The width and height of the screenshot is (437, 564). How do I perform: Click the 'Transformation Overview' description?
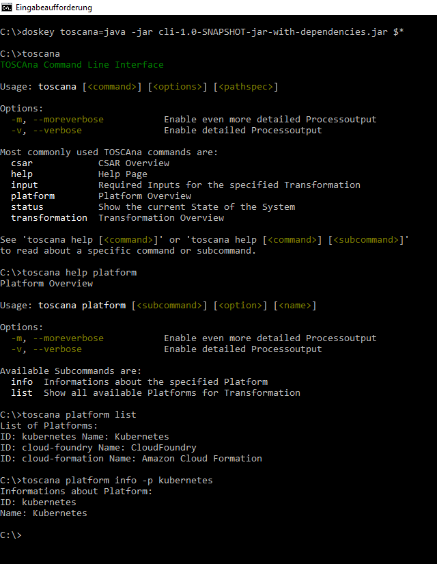pyautogui.click(x=161, y=218)
